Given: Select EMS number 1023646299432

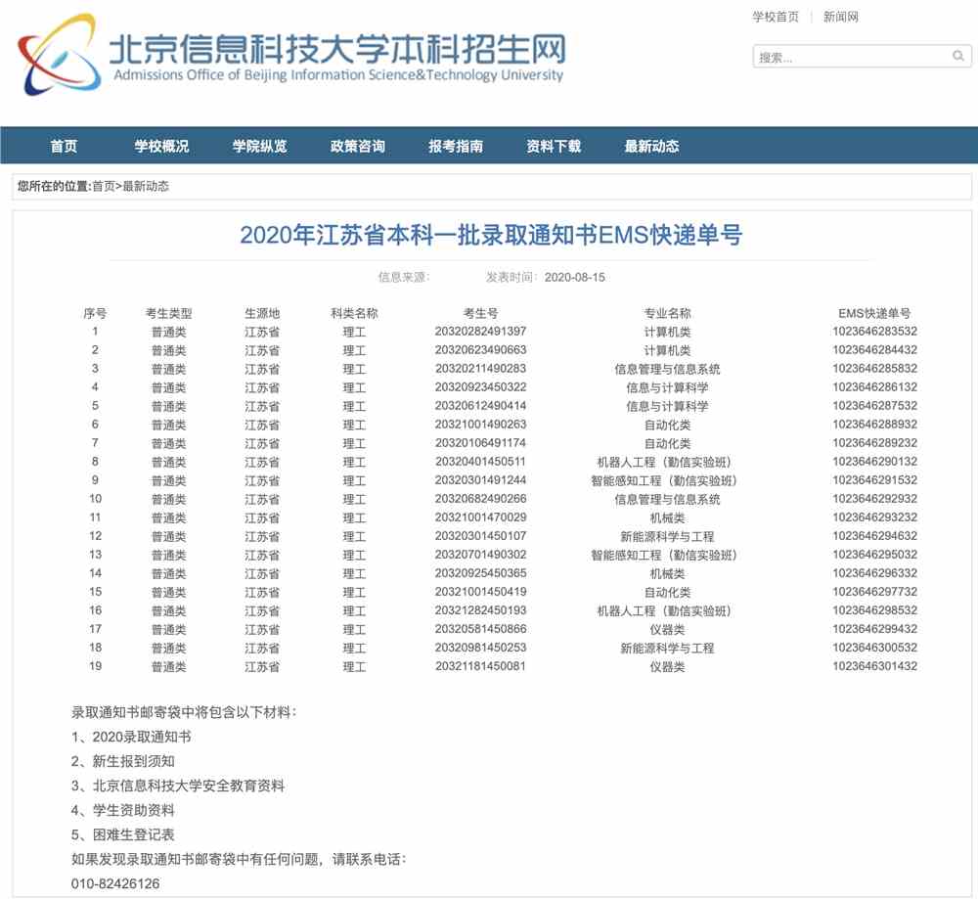Looking at the screenshot, I should [x=874, y=629].
